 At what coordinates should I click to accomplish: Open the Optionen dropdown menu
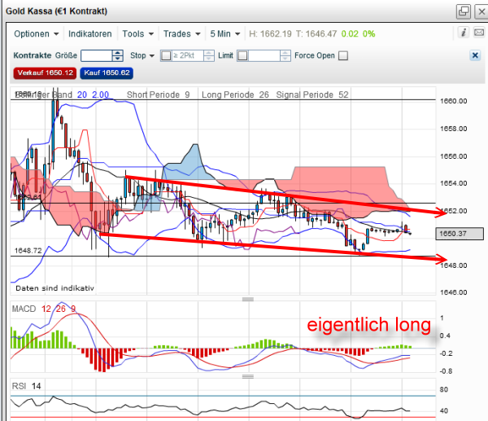point(36,33)
